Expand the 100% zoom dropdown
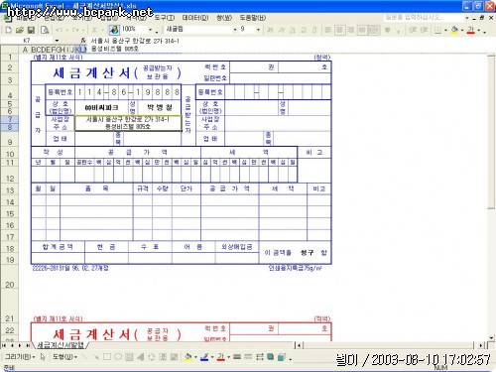496x372 pixels. tap(150, 30)
